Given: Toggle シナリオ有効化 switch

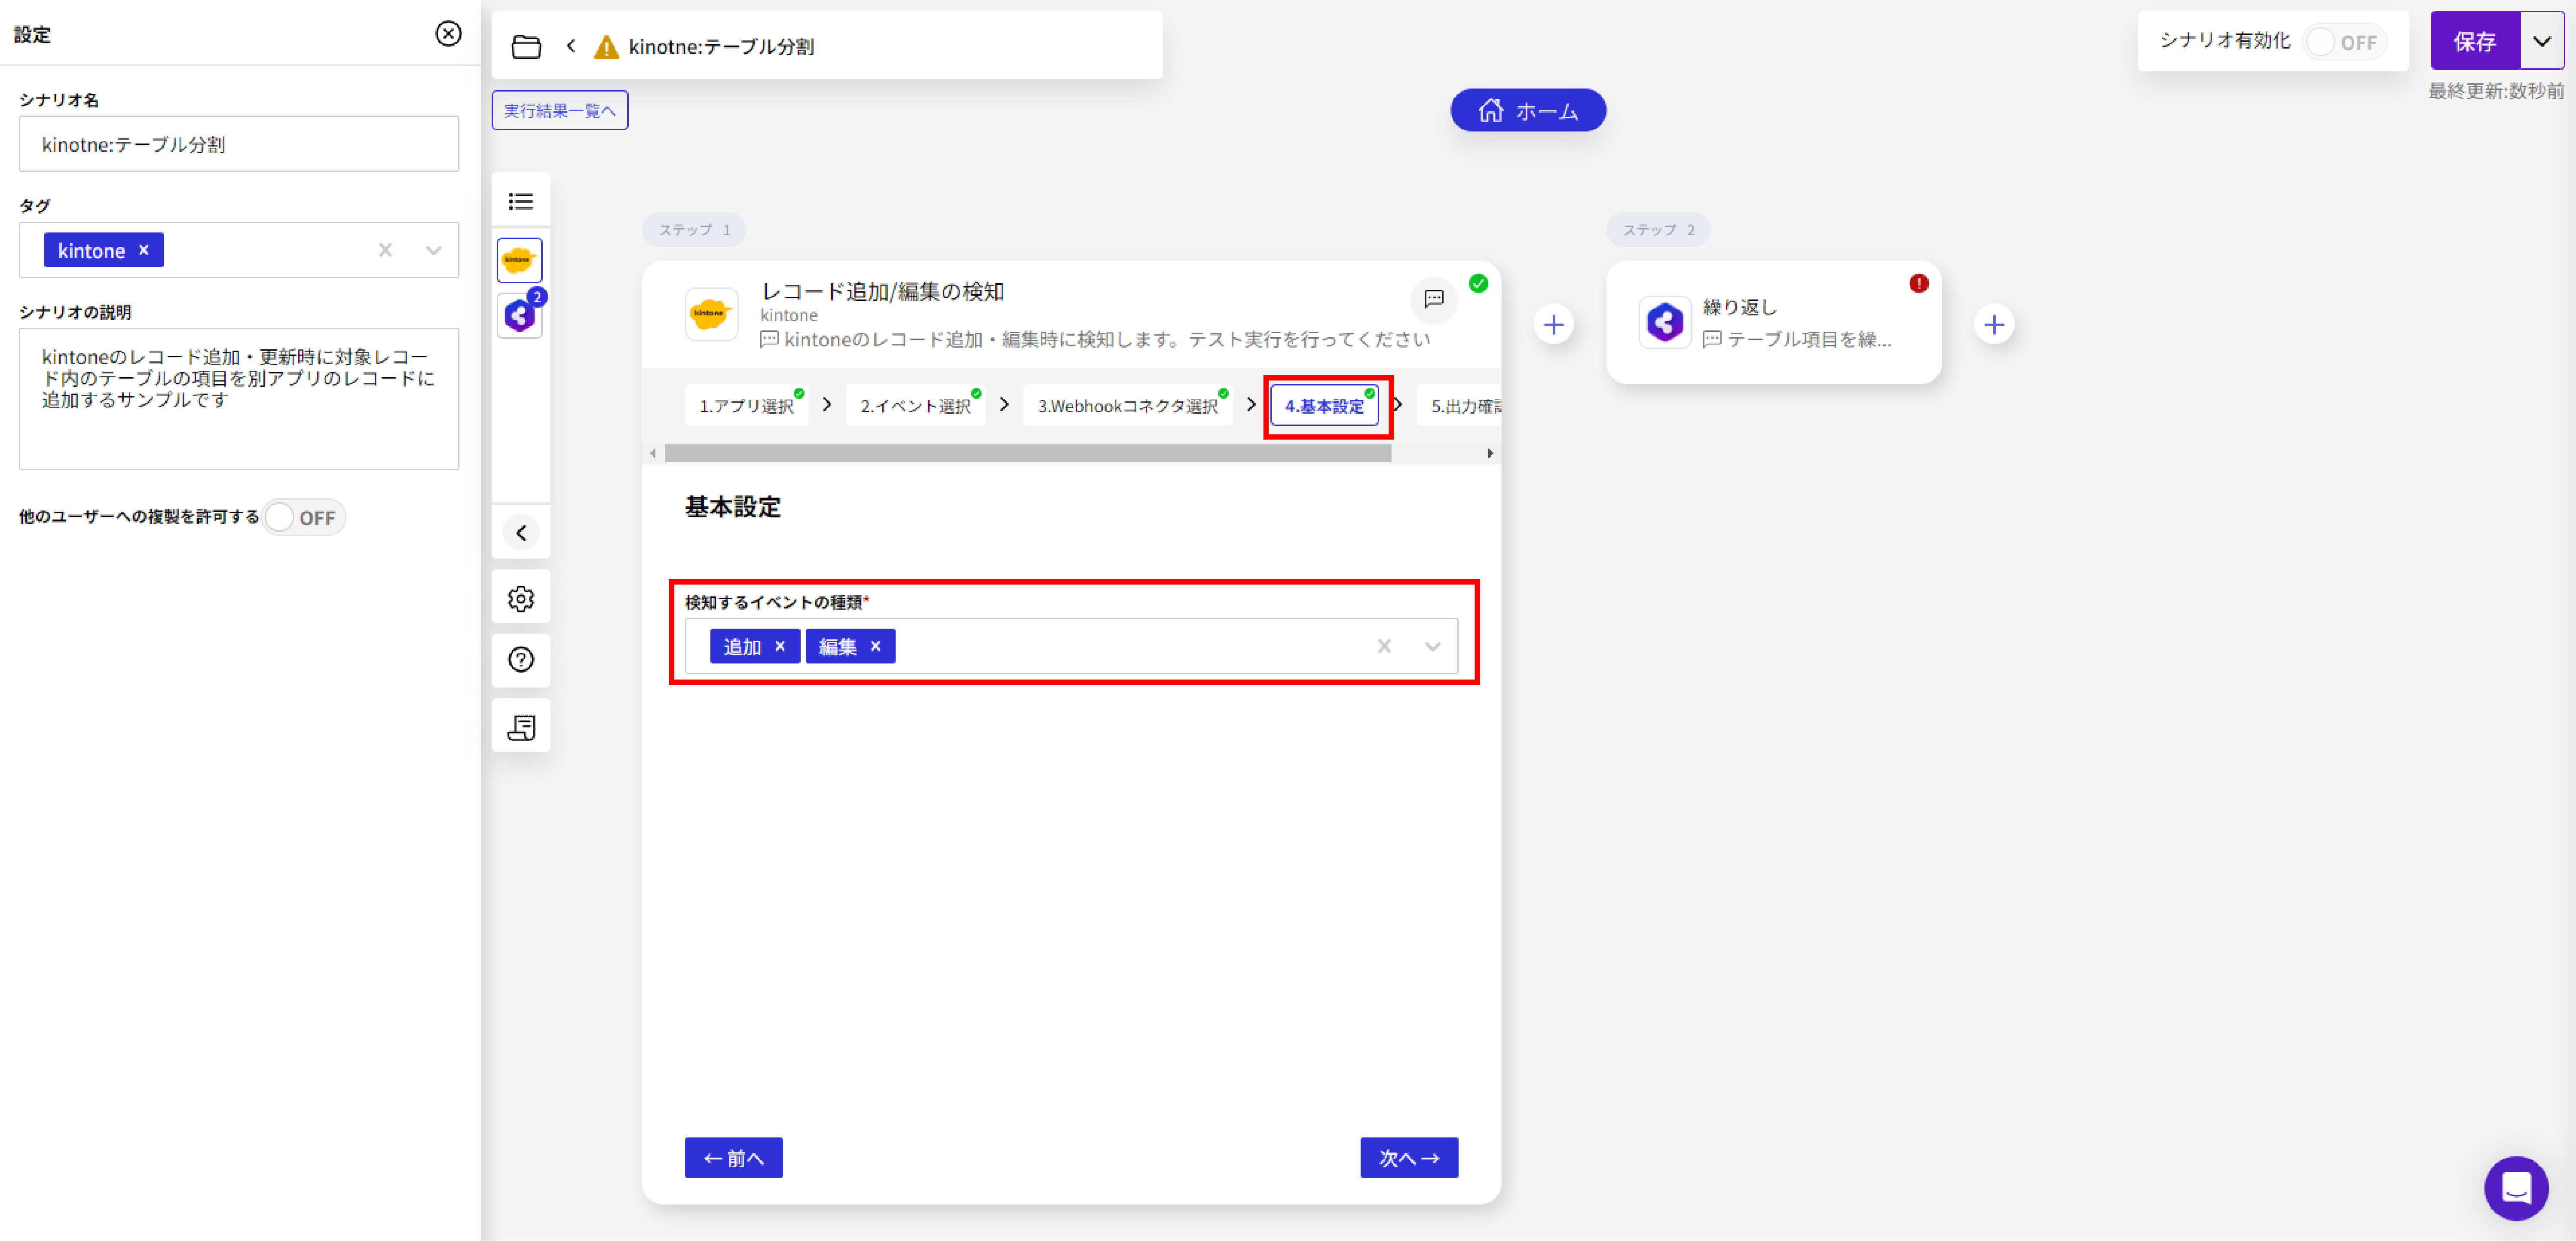Looking at the screenshot, I should pyautogui.click(x=2345, y=42).
